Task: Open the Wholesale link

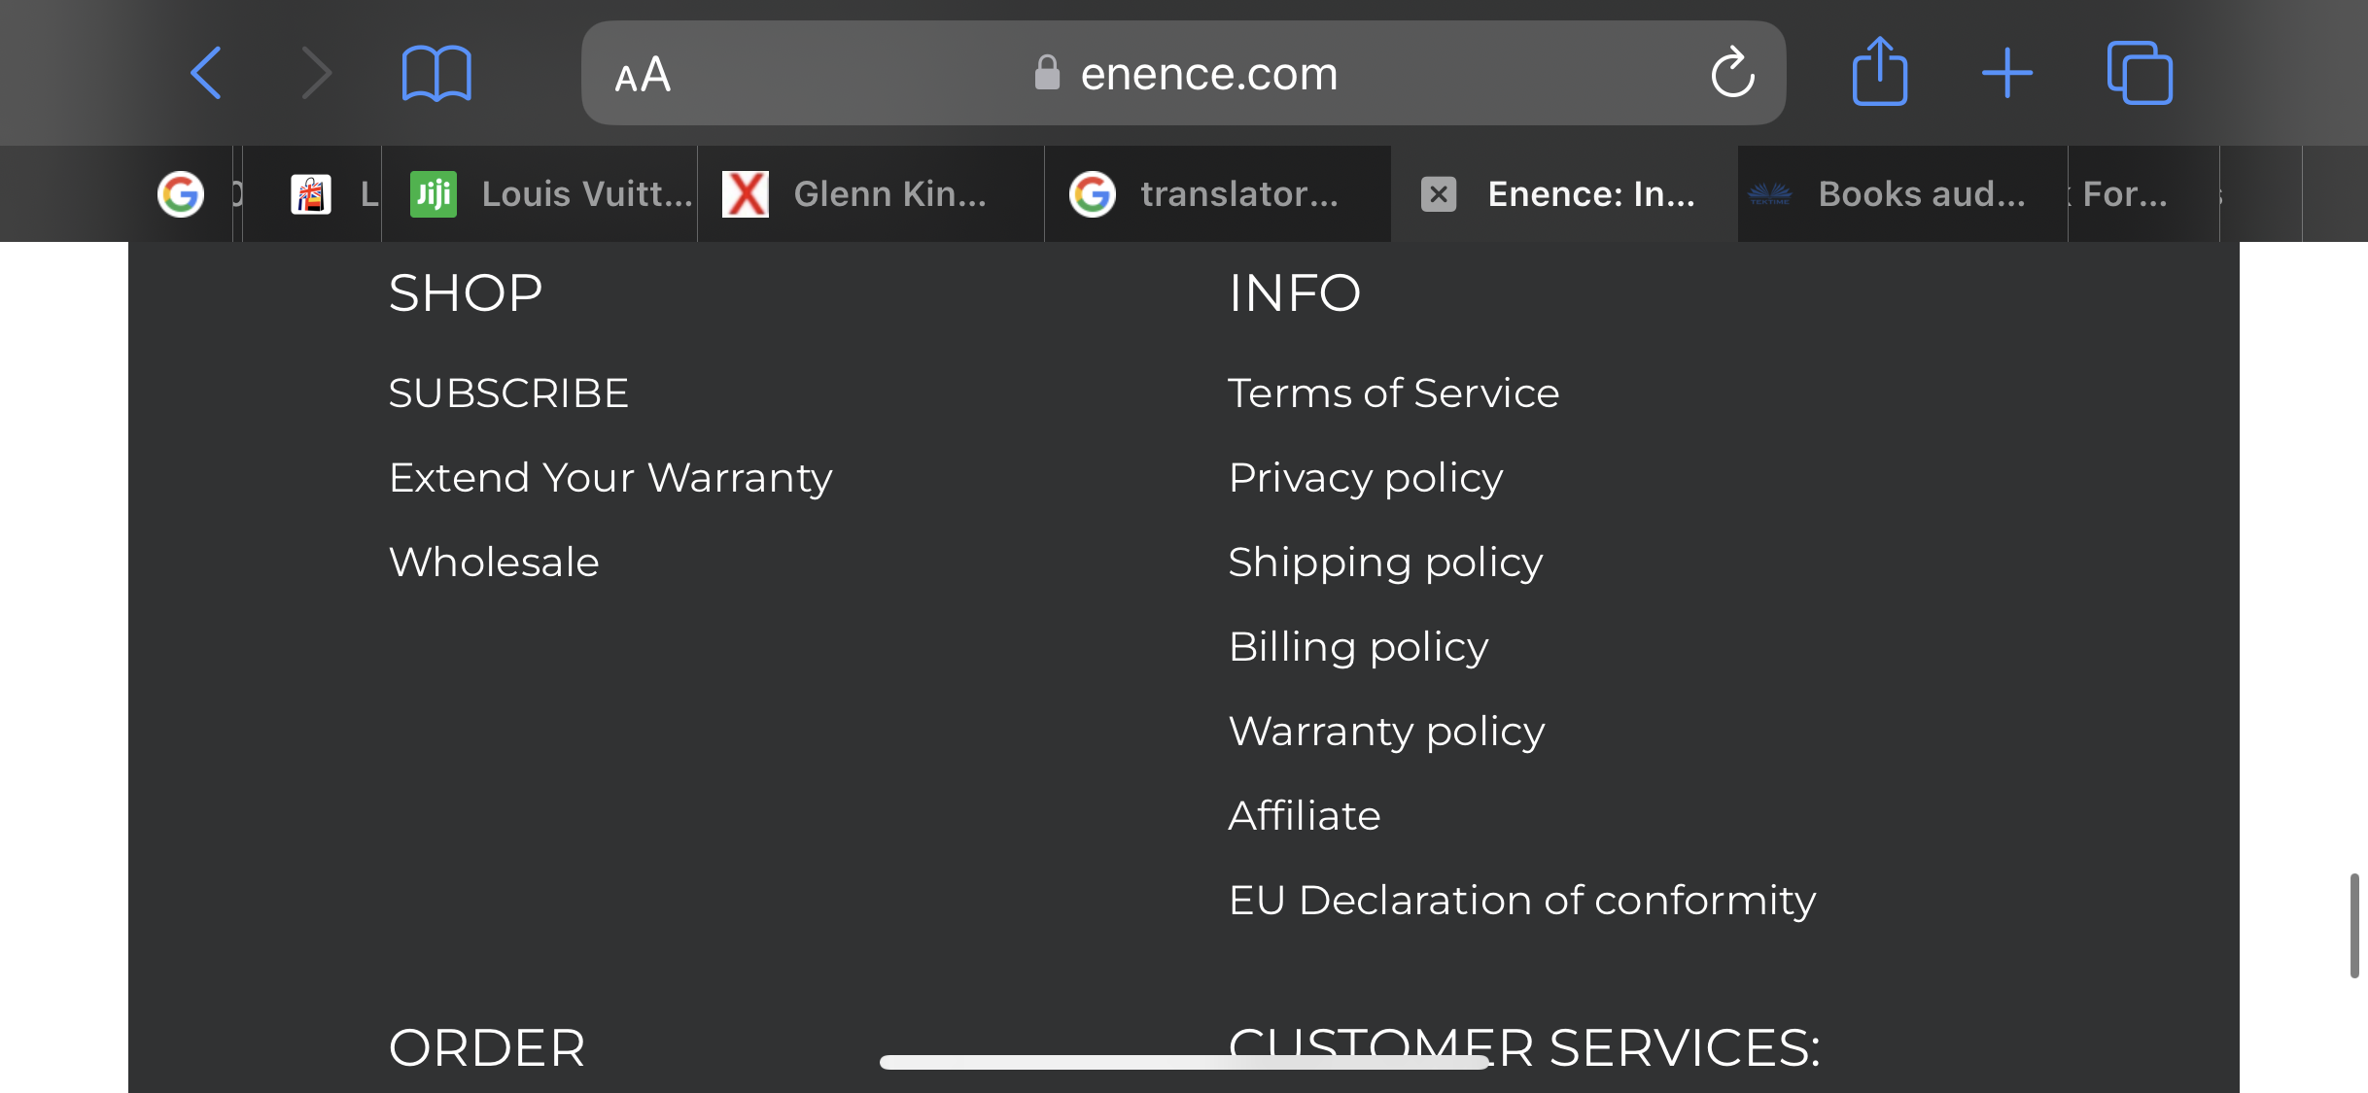Action: pos(494,563)
